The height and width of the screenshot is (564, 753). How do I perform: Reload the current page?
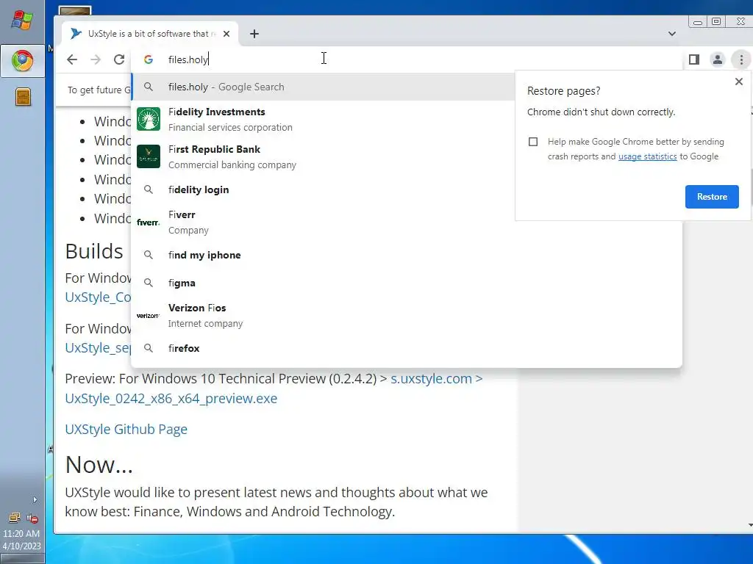119,59
